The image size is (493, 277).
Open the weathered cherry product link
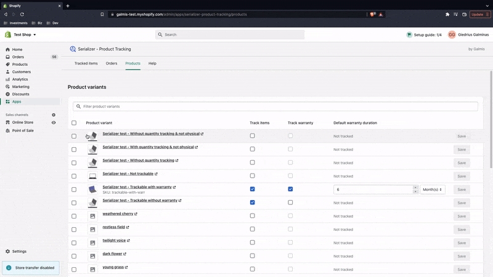point(118,214)
